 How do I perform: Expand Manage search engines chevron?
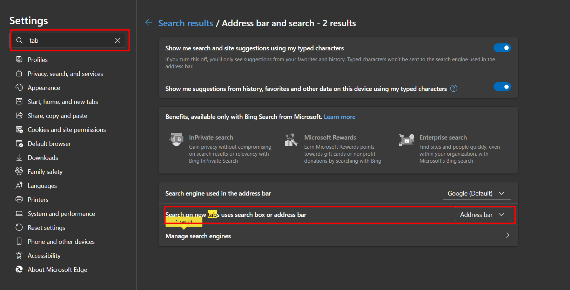(x=508, y=235)
